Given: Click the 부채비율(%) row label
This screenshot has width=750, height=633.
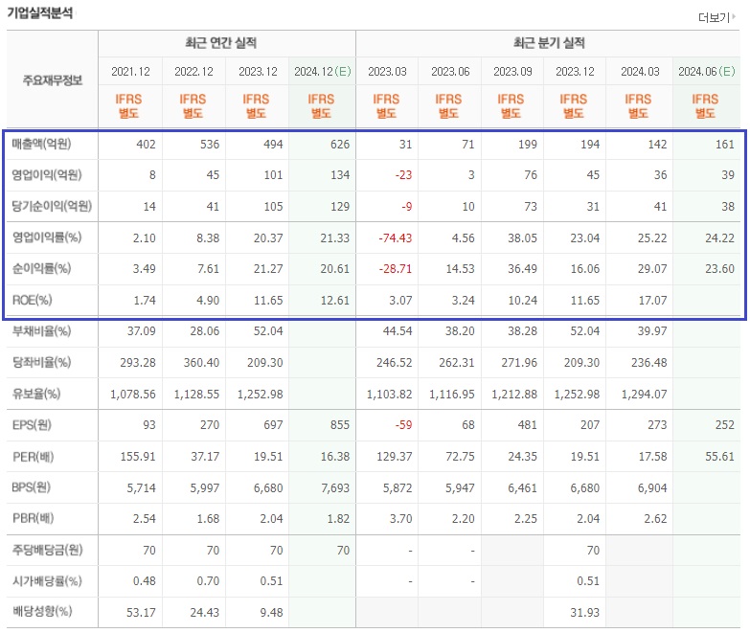Looking at the screenshot, I should [x=41, y=330].
